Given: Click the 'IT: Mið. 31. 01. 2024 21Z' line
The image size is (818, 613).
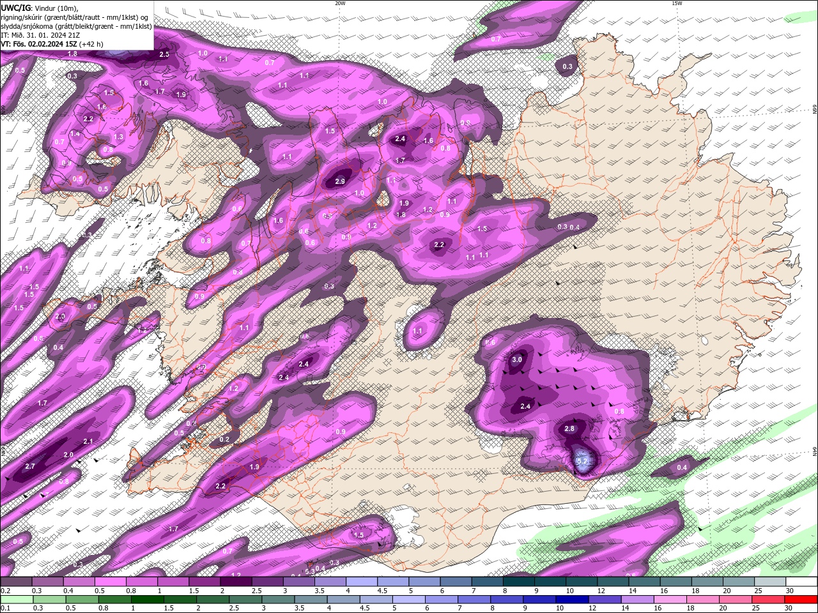Looking at the screenshot, I should click(42, 35).
